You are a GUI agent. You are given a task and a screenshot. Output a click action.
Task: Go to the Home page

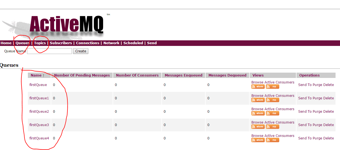[x=6, y=43]
